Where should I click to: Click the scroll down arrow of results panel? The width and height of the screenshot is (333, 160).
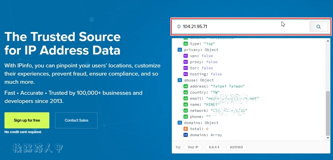click(328, 138)
